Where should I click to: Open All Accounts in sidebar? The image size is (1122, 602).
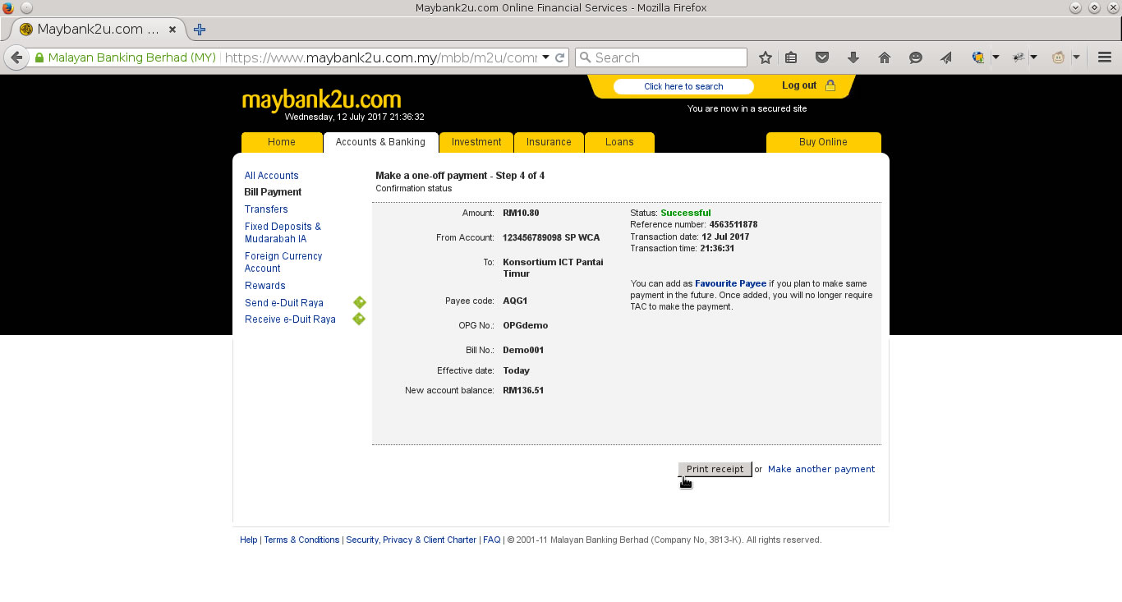271,176
